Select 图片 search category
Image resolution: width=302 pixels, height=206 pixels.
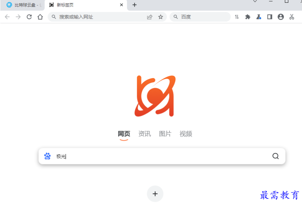[165, 134]
